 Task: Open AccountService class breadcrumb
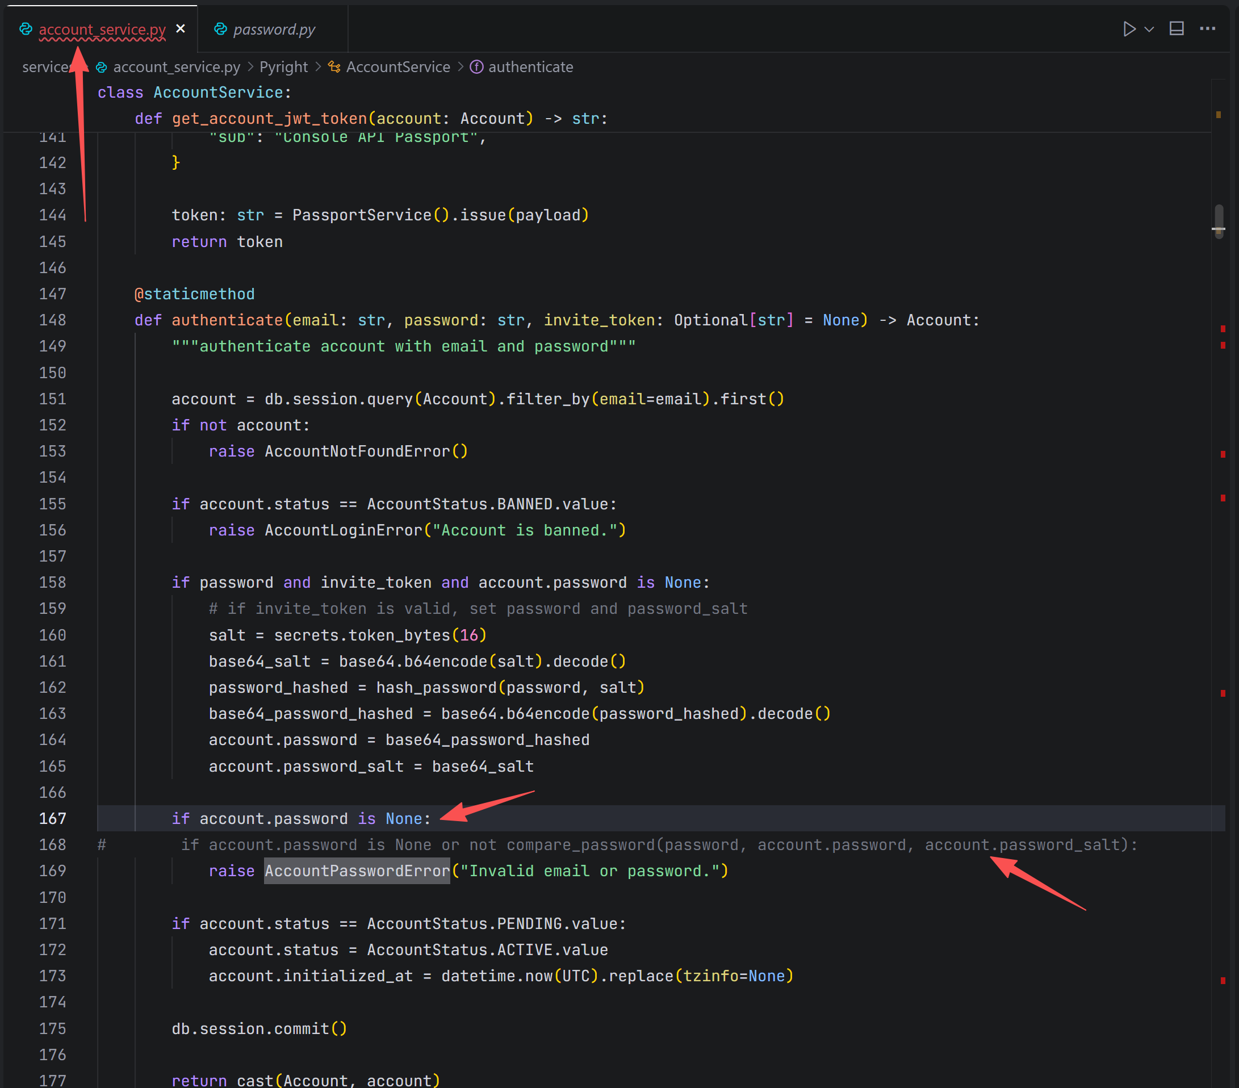click(x=397, y=66)
